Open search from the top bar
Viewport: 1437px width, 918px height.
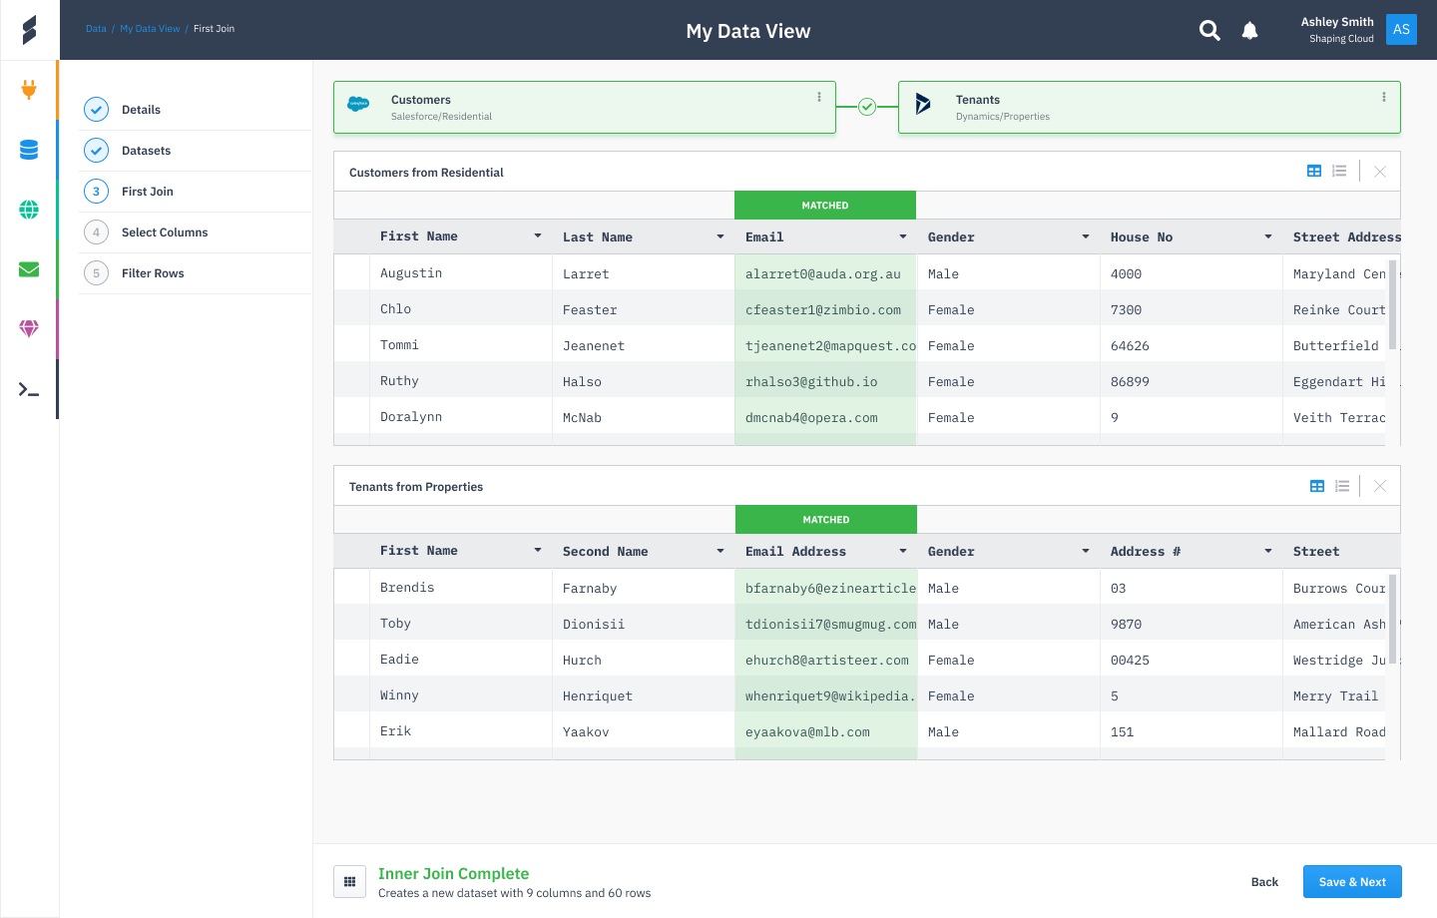(1208, 31)
